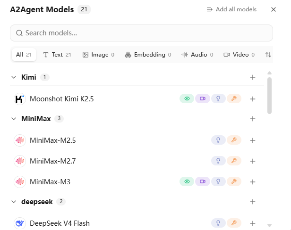Screen dimensions: 291x230
Task: Click the MiniMax group heading text
Action: pyautogui.click(x=36, y=119)
